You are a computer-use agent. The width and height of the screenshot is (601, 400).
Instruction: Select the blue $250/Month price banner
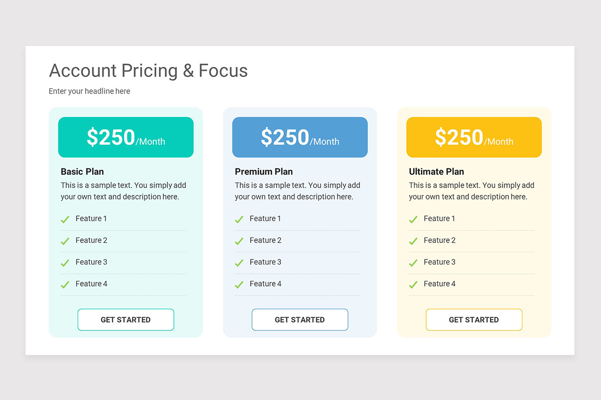(300, 137)
